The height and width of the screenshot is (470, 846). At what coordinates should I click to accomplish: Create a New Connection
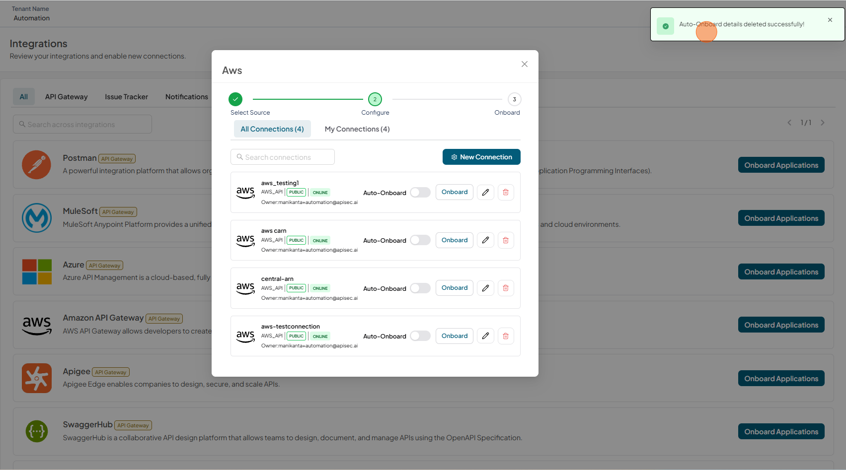coord(481,157)
